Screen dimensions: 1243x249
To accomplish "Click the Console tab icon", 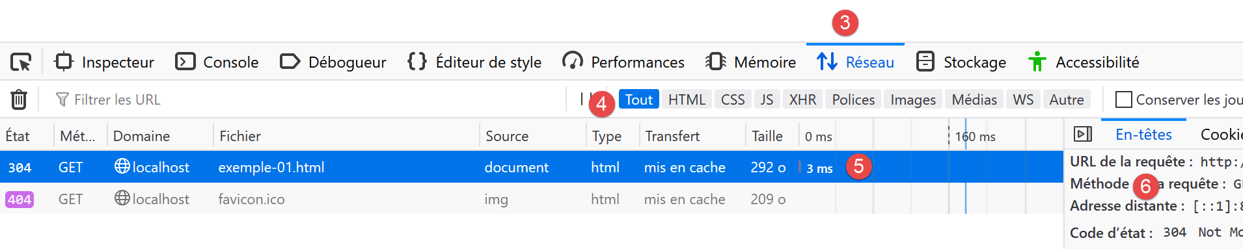I will [x=185, y=62].
